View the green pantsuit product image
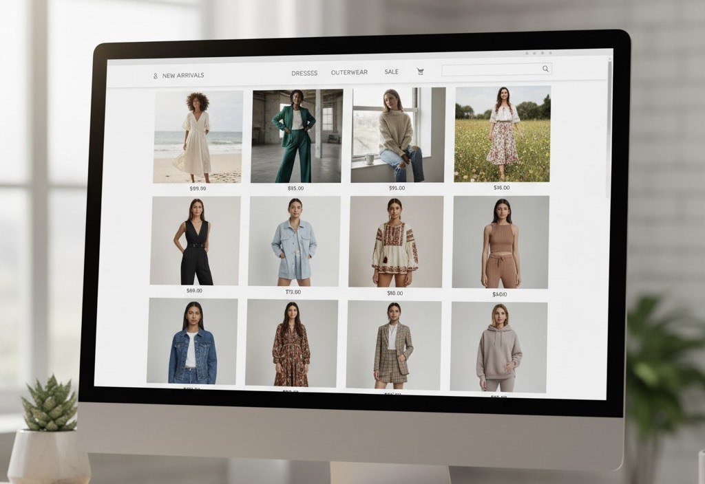This screenshot has height=484, width=705. pyautogui.click(x=296, y=136)
